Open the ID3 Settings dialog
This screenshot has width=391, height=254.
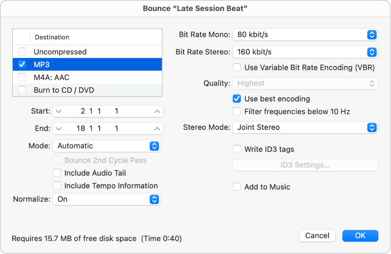pyautogui.click(x=305, y=165)
